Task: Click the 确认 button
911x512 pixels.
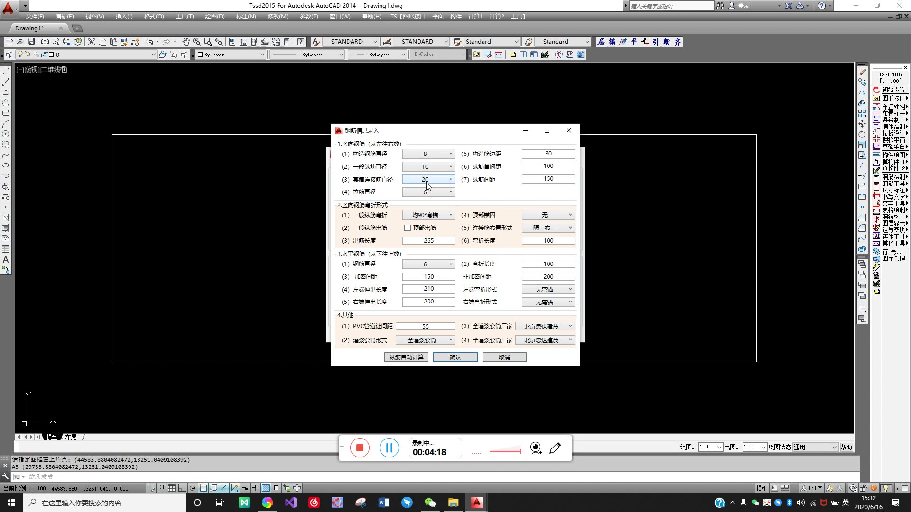Action: tap(455, 357)
